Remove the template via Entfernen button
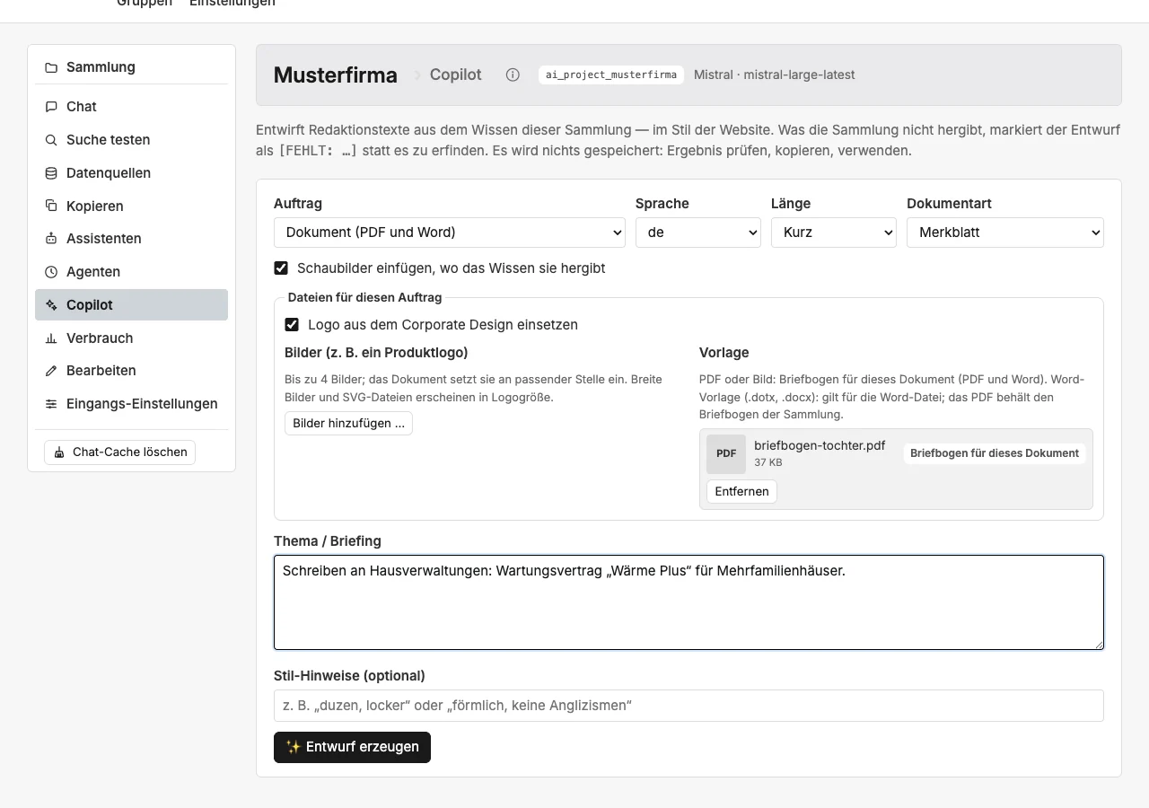1149x808 pixels. 741,492
